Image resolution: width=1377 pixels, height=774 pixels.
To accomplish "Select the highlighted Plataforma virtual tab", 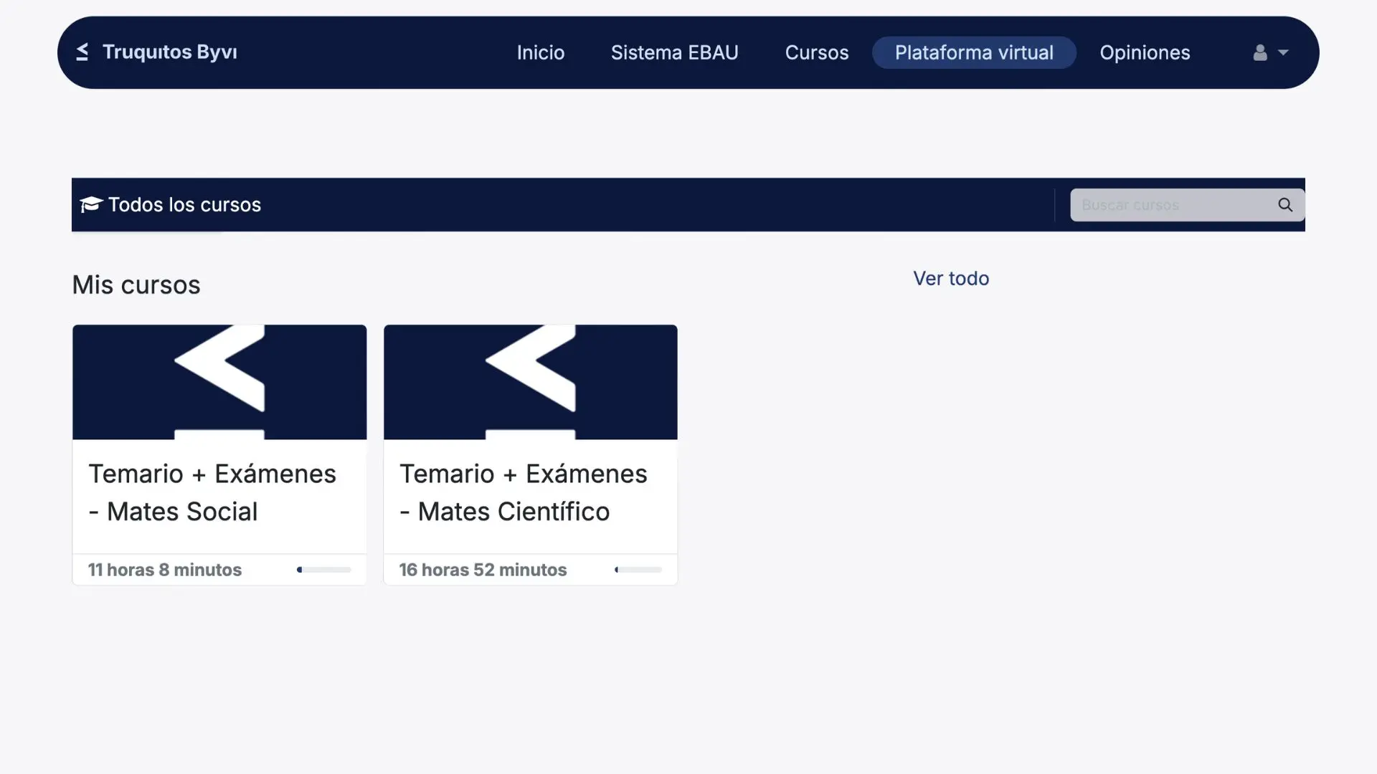I will pyautogui.click(x=974, y=52).
